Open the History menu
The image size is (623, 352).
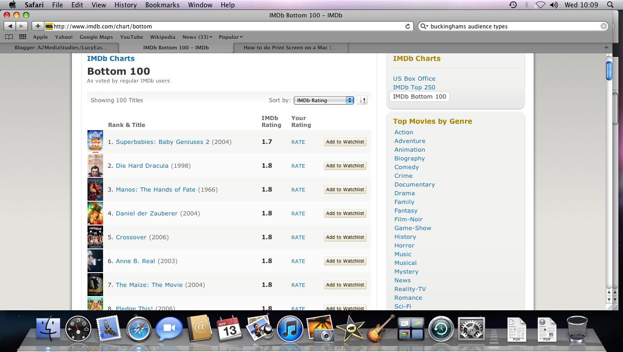pos(126,5)
